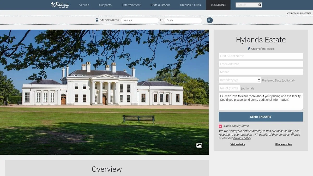The width and height of the screenshot is (313, 176).
Task: Open the Suppliers menu
Action: (x=105, y=5)
